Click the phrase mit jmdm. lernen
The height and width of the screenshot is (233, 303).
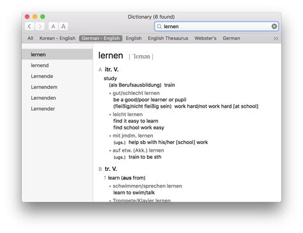pyautogui.click(x=133, y=136)
